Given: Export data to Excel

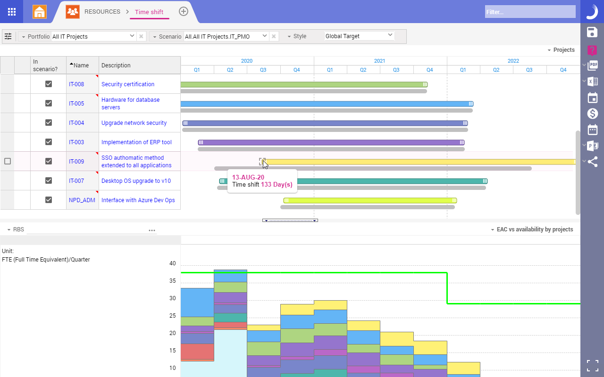Looking at the screenshot, I should pyautogui.click(x=592, y=81).
